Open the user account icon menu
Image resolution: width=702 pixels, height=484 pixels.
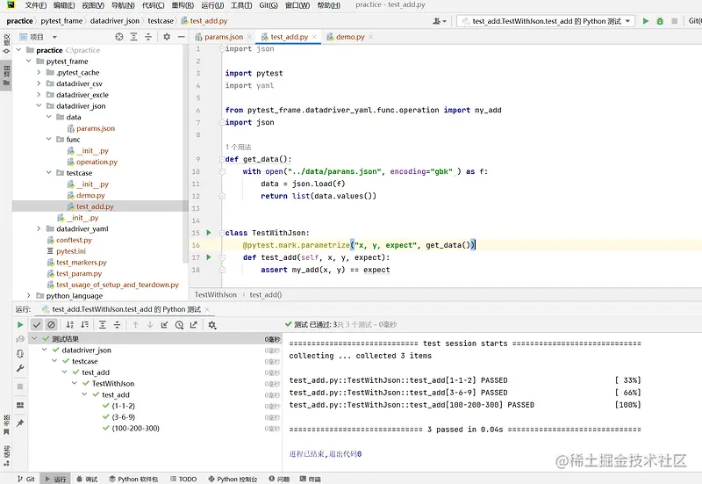click(x=440, y=21)
